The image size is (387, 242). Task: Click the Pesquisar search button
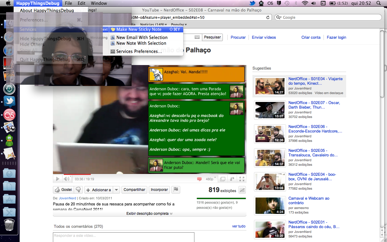212,37
